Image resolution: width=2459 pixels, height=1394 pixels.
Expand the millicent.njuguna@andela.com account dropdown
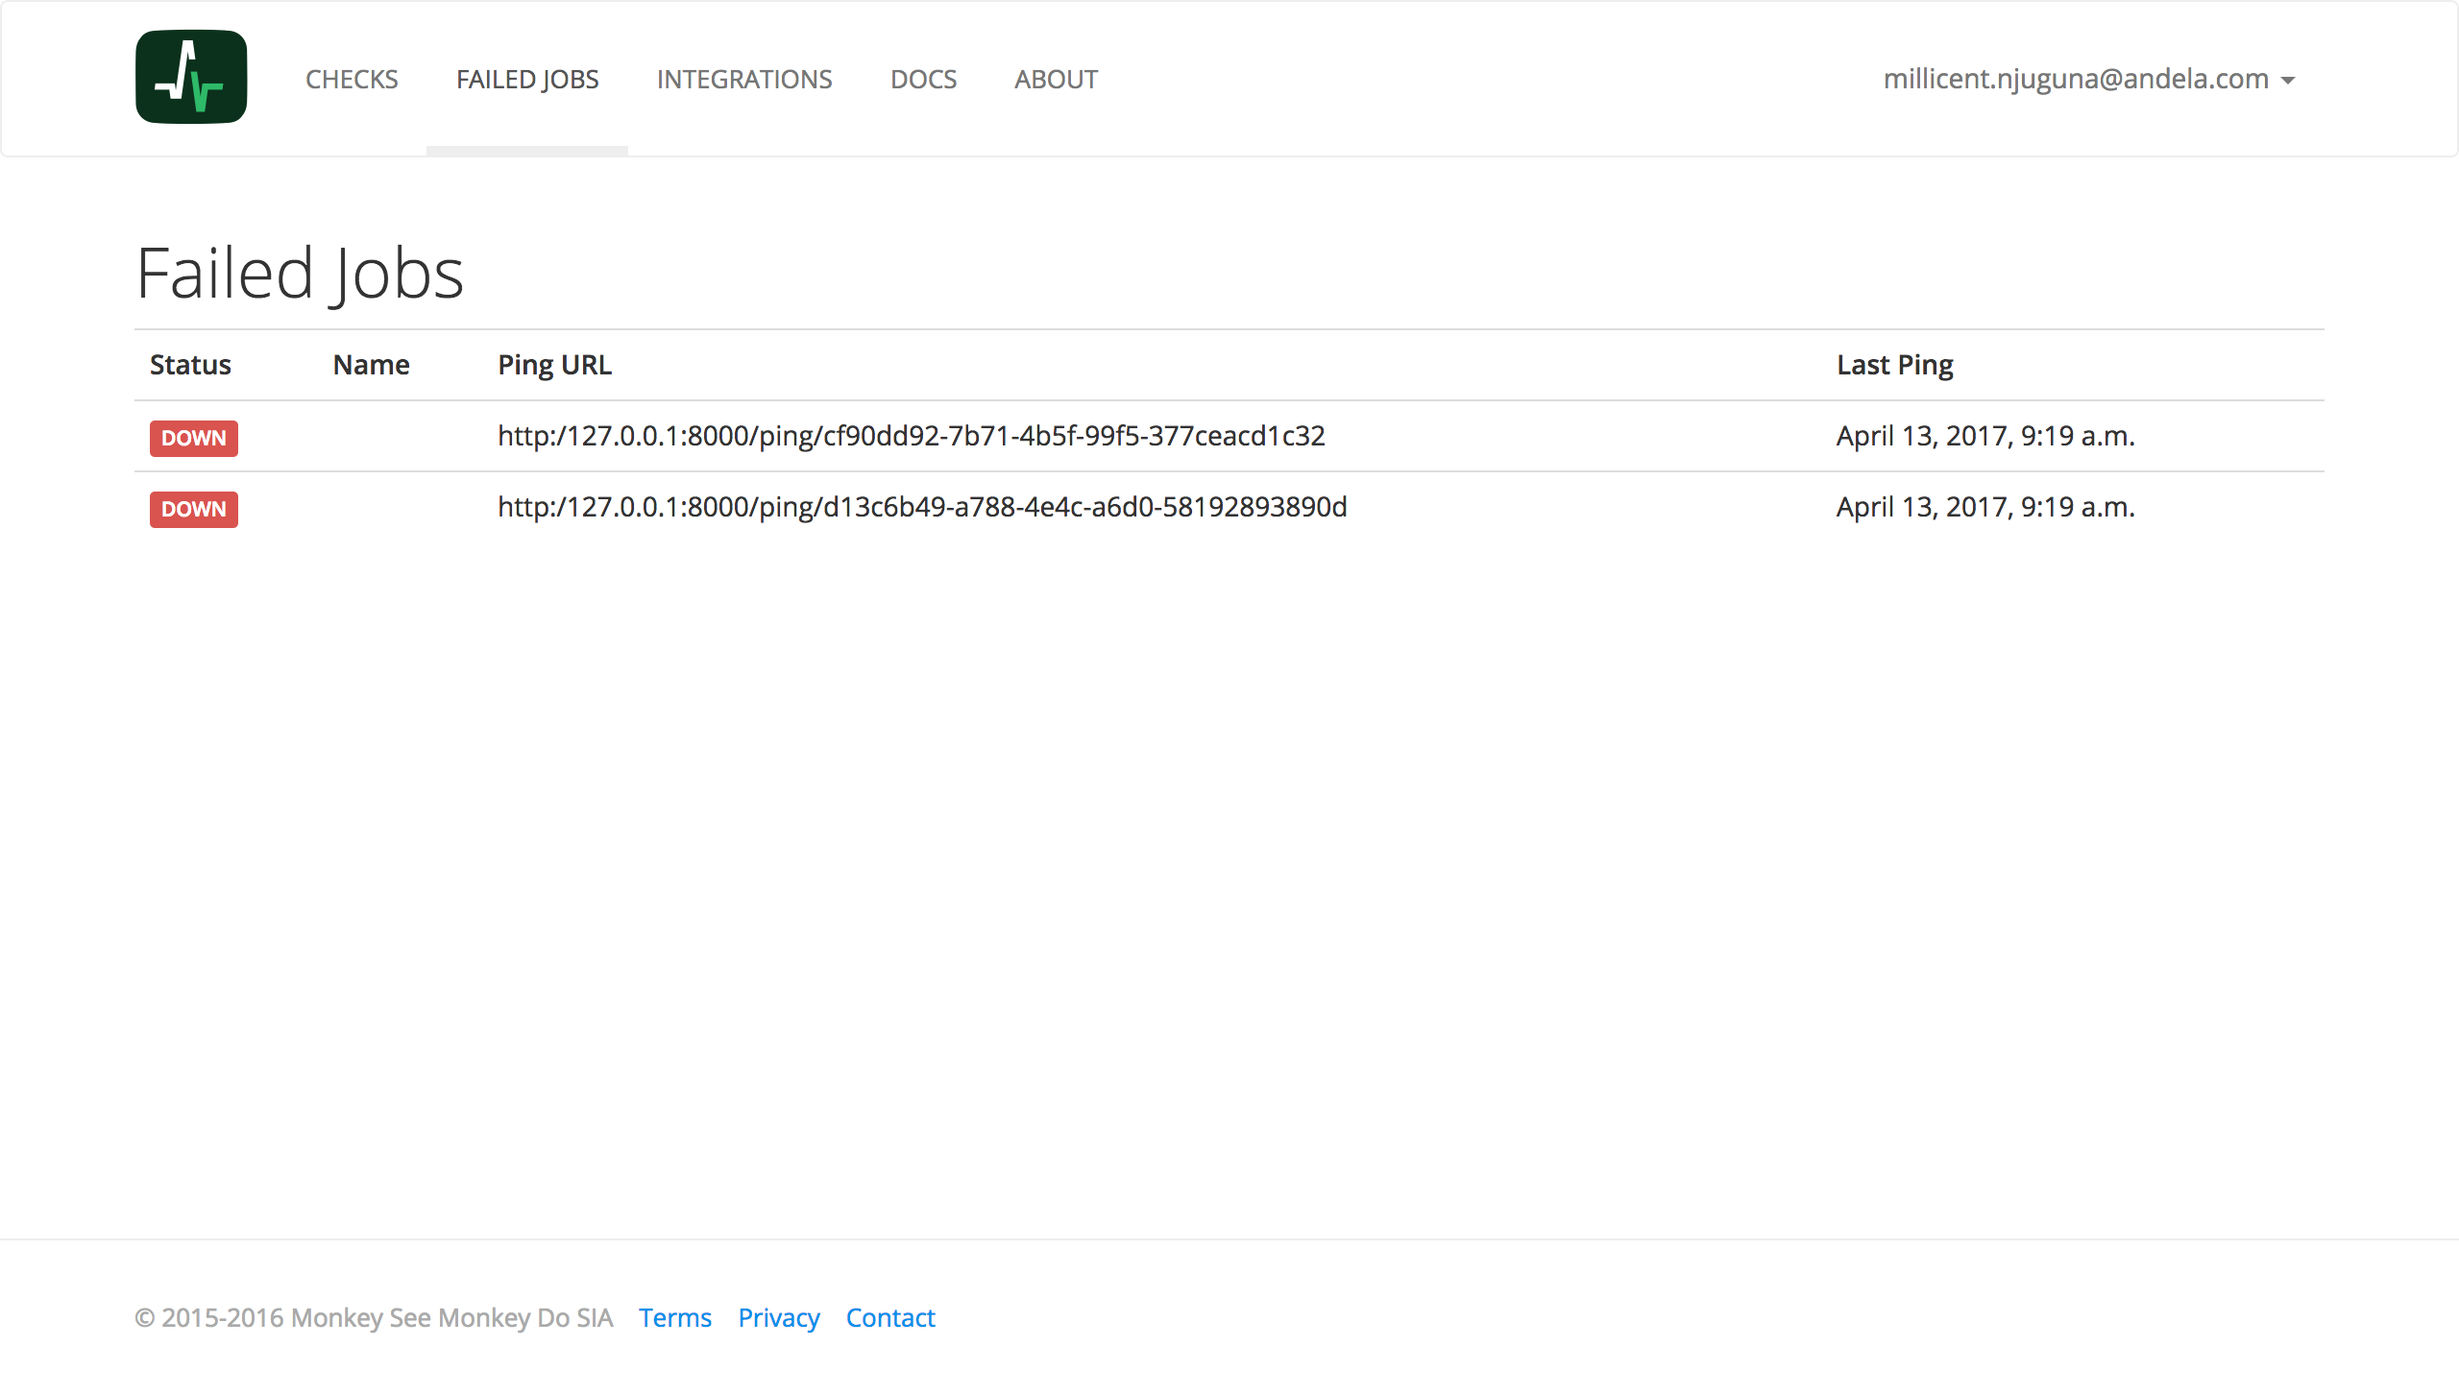pyautogui.click(x=2089, y=79)
